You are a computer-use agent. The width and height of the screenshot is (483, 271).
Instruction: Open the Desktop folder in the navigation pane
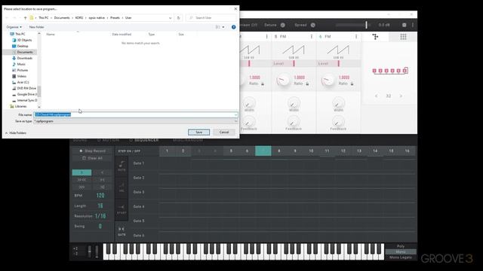(23, 46)
